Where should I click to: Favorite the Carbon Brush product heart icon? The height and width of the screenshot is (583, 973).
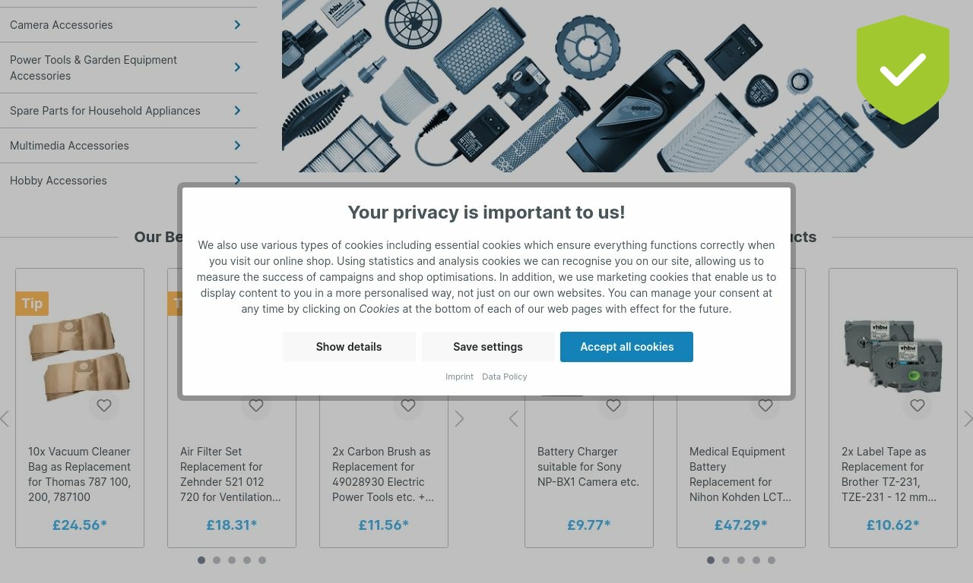(x=408, y=405)
